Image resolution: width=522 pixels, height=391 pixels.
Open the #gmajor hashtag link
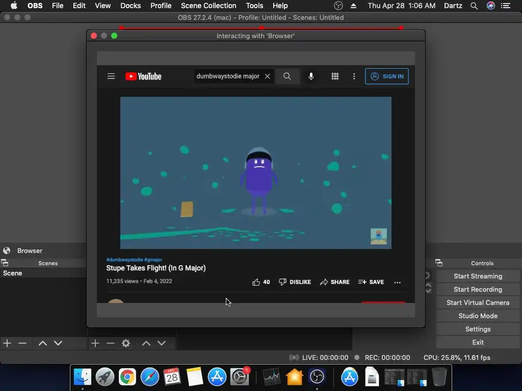pos(153,260)
